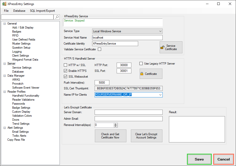This screenshot has width=236, height=166.
Task: Click Check and Get Certificate Now
Action: (110, 136)
